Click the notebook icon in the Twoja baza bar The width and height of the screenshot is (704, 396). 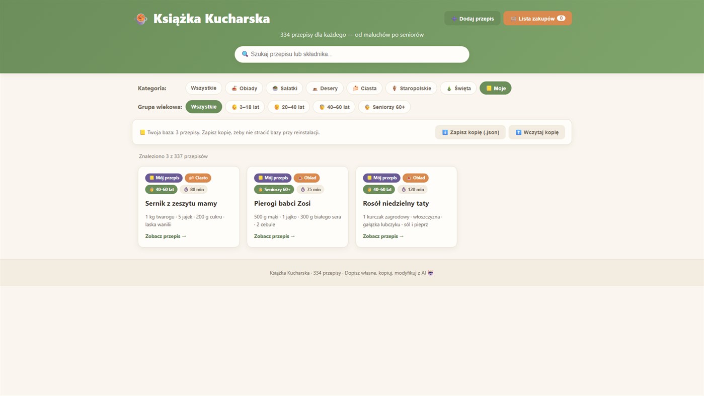pos(142,132)
